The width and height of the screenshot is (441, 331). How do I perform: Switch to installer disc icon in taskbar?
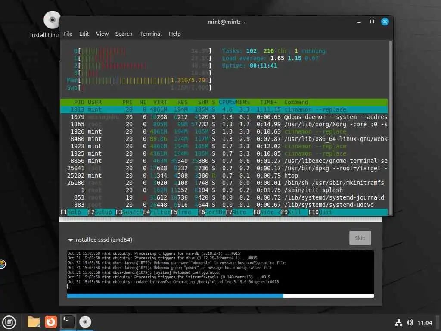(85, 322)
